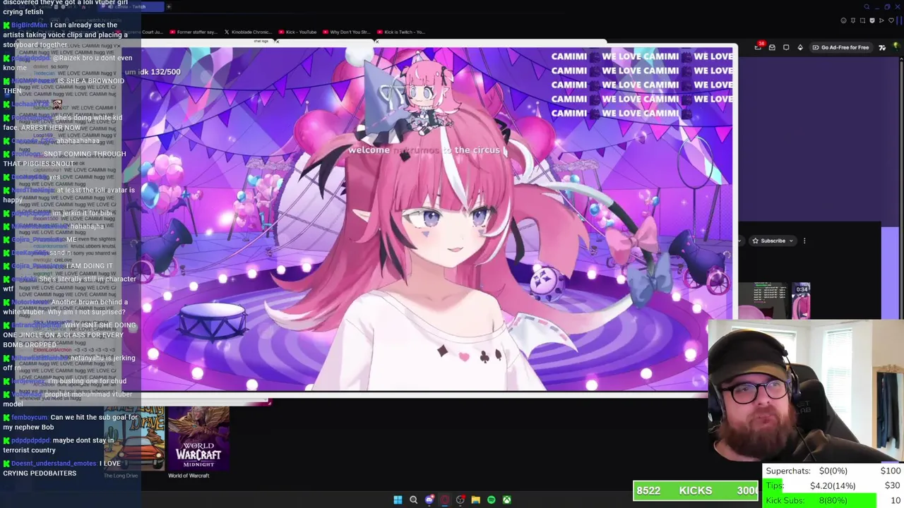Open Twitch whispers chat bubble icon

(x=786, y=47)
